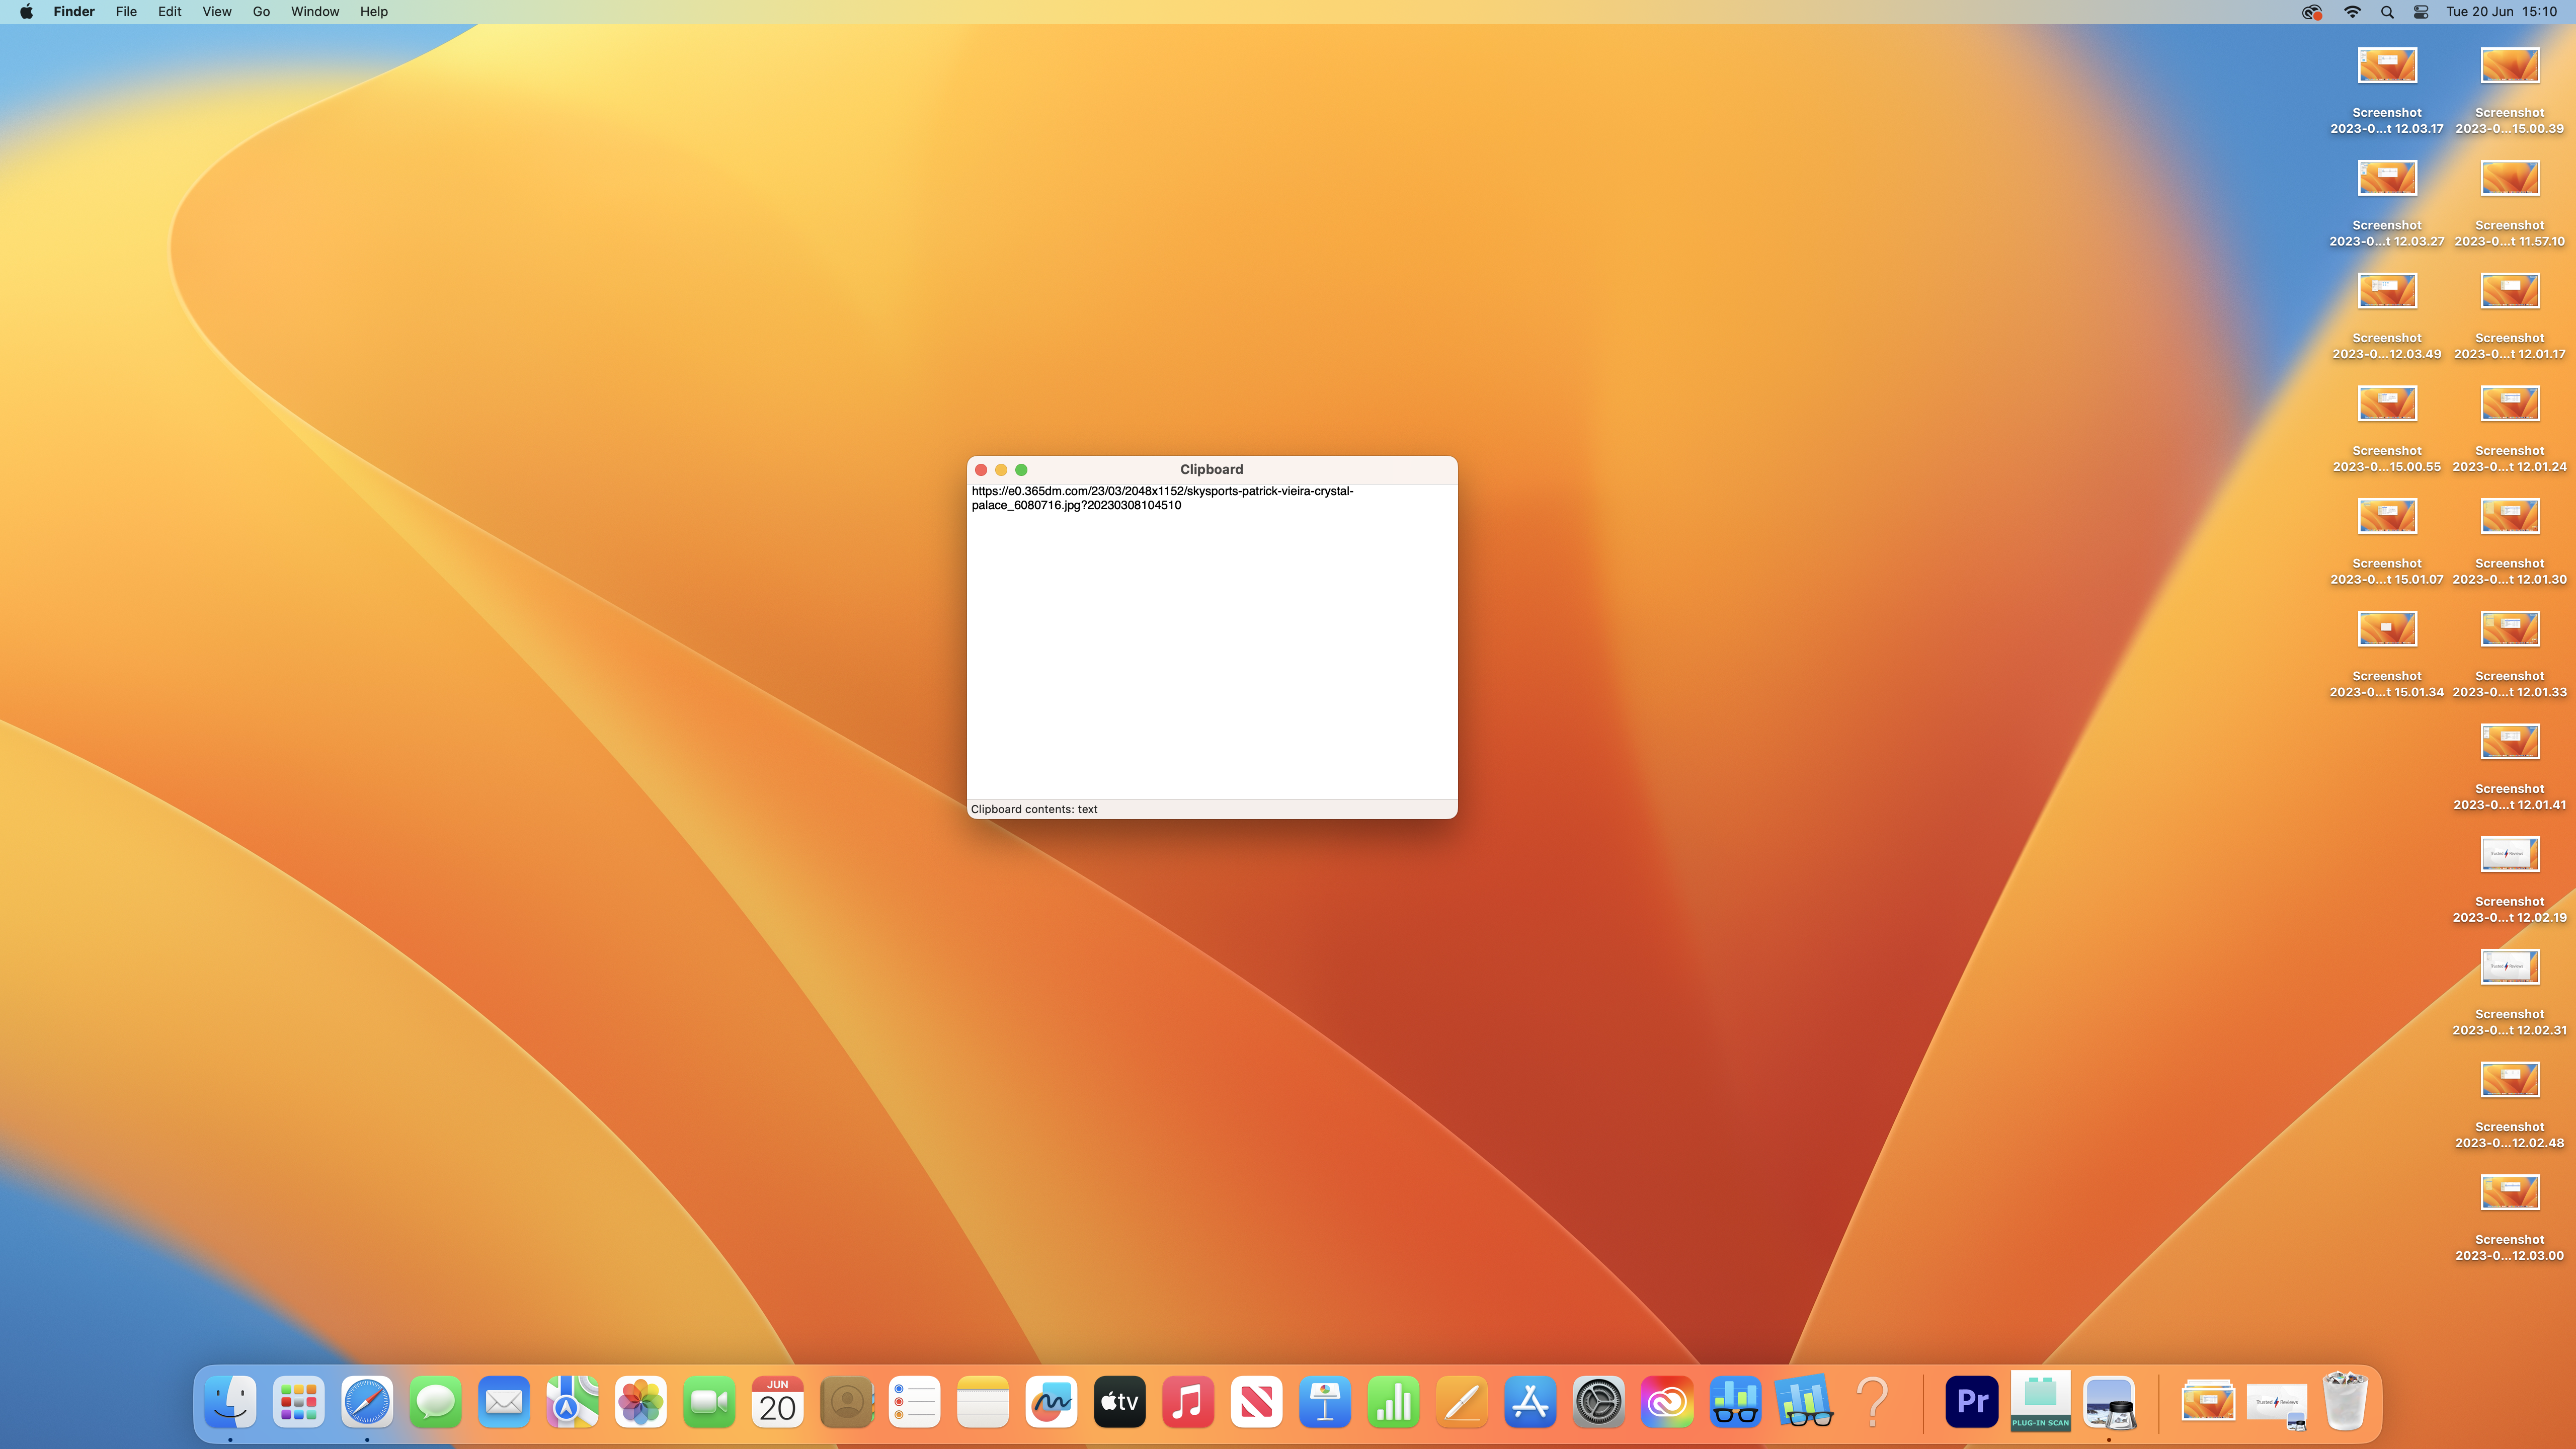Open the Photos app in the Dock
Screen dimensions: 2576x1449
click(640, 1402)
